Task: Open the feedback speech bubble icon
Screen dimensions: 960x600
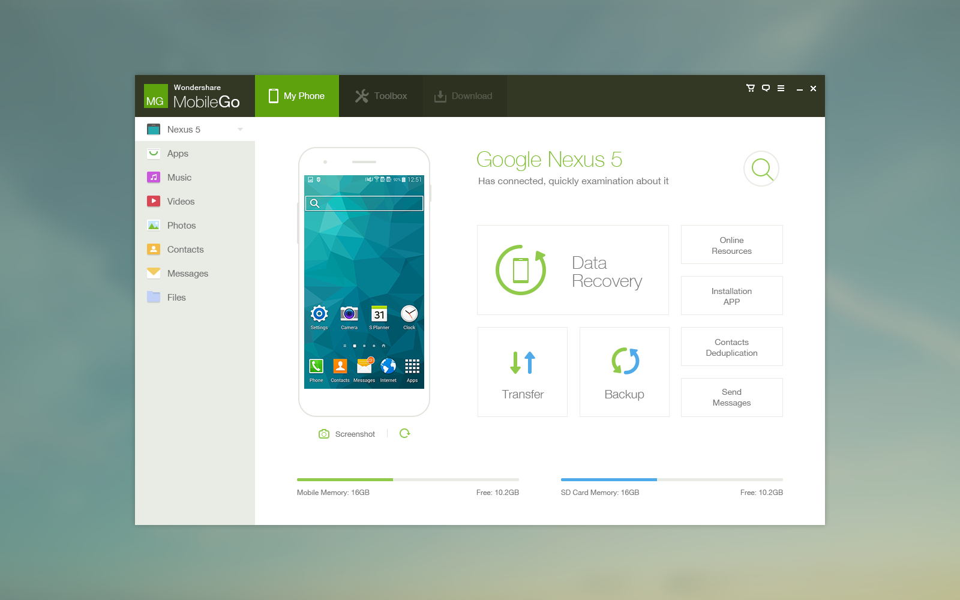Action: coord(766,88)
